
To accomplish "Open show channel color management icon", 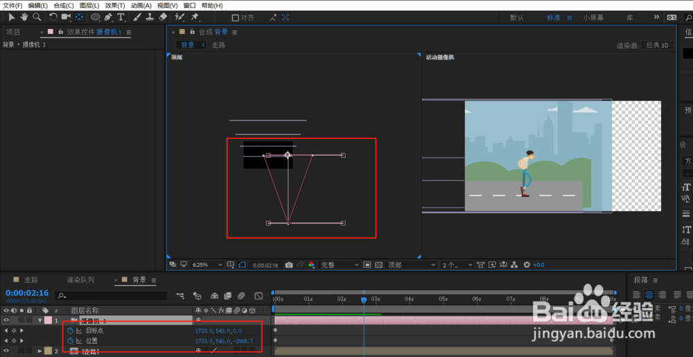I will [x=312, y=265].
